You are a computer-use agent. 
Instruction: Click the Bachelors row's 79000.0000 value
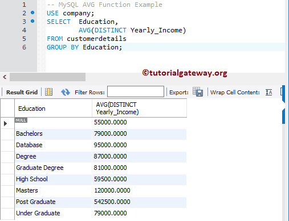(x=139, y=134)
